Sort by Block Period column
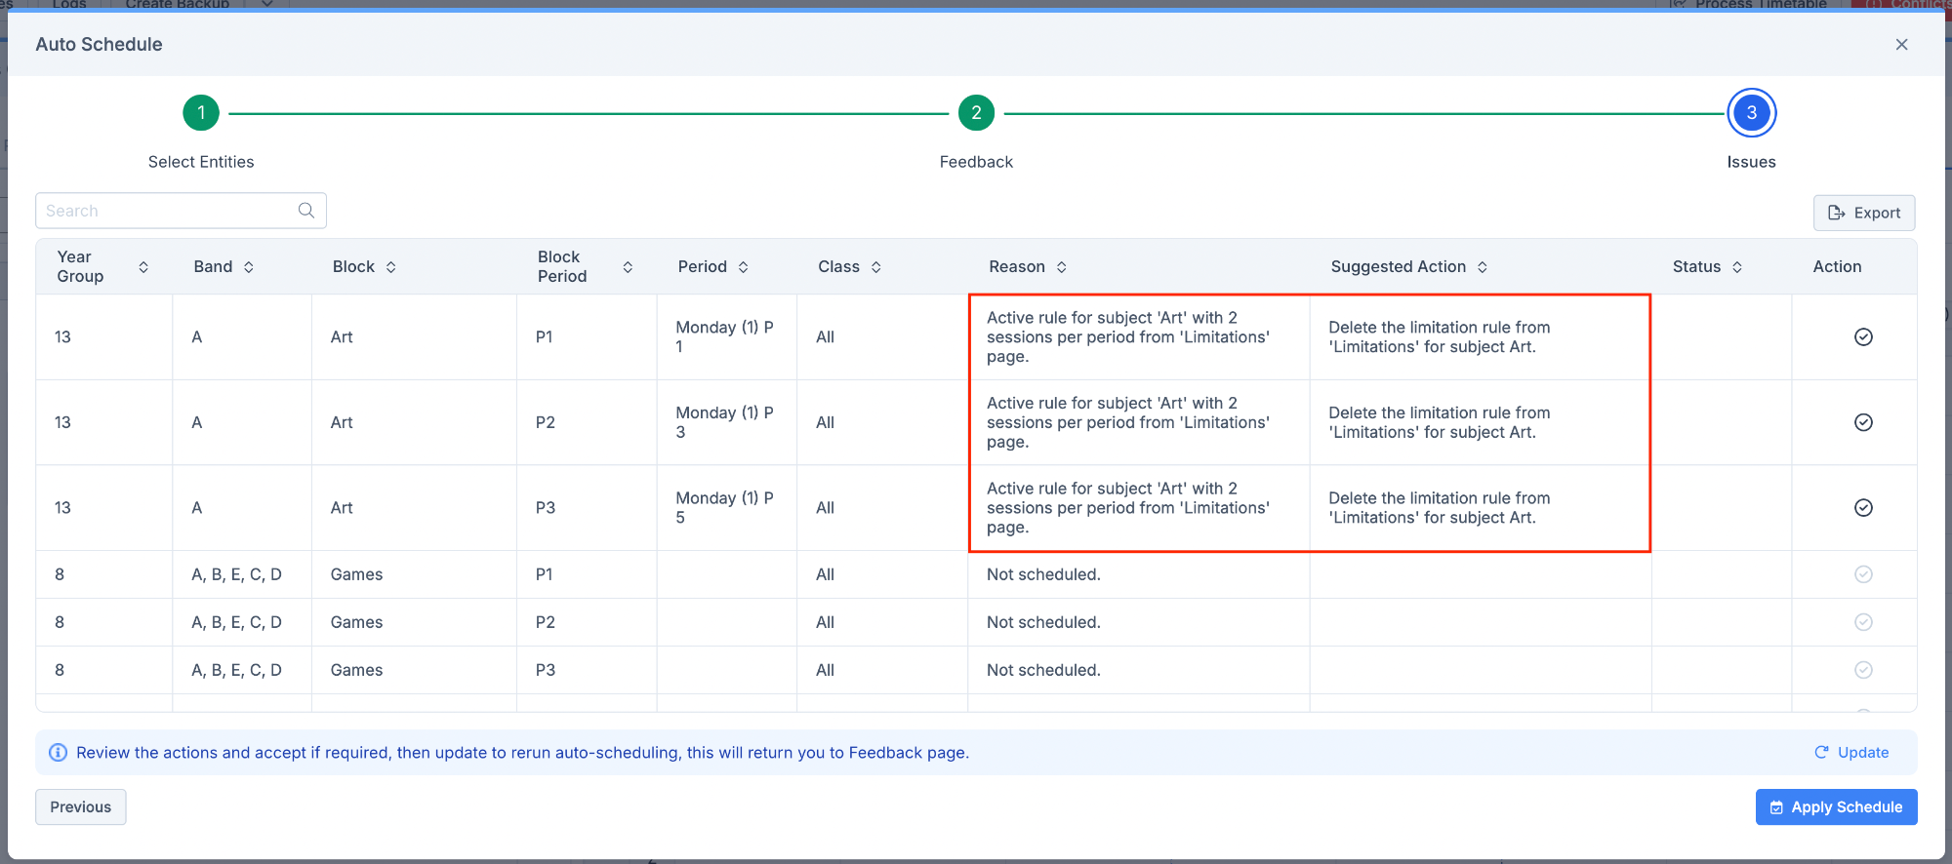This screenshot has width=1952, height=864. (x=628, y=267)
